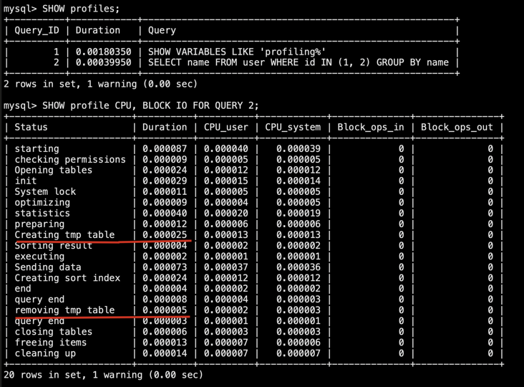The height and width of the screenshot is (387, 524).
Task: Click the 'SHOW profiles;' command text
Action: coord(81,9)
